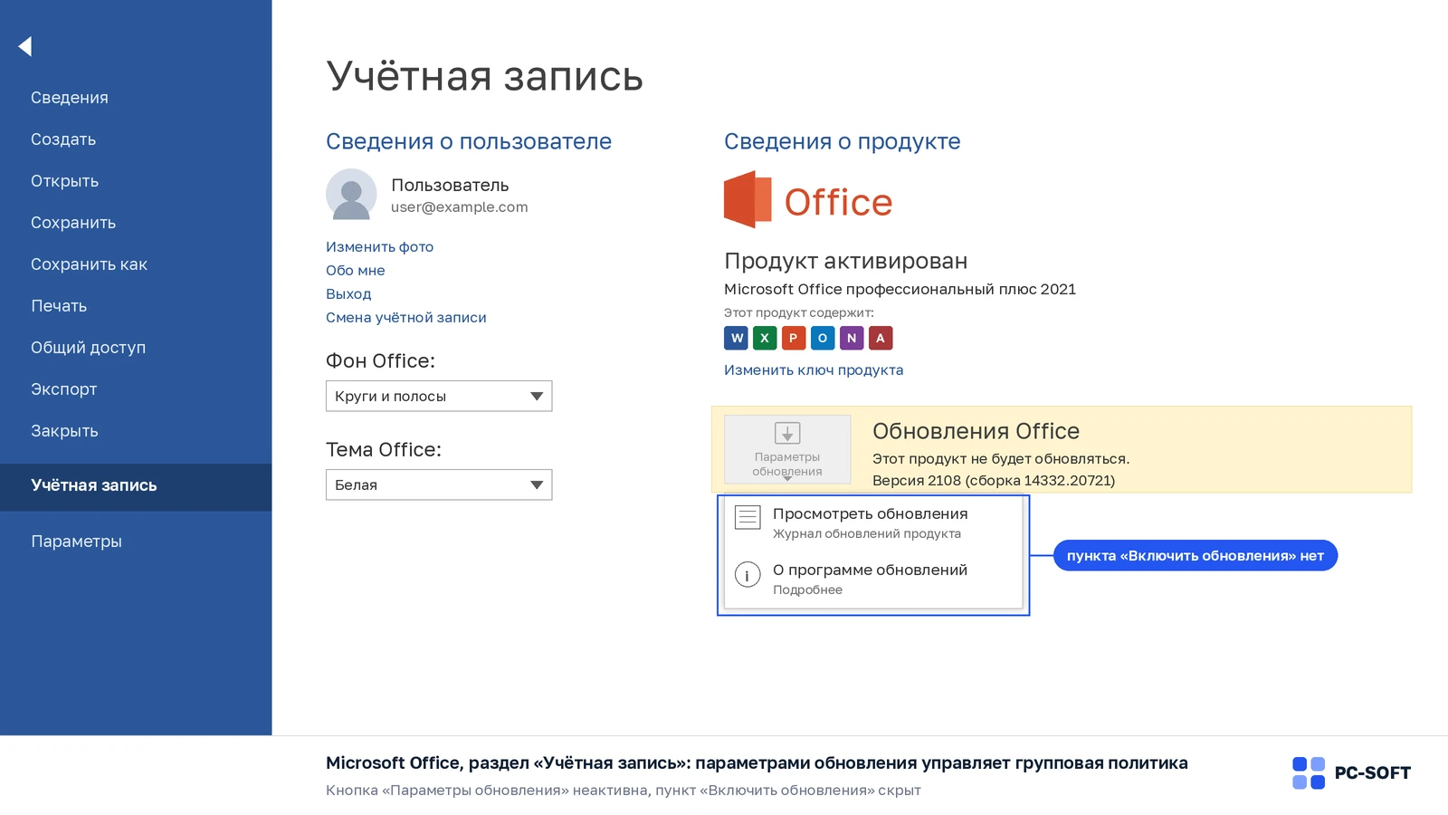Click Смена учётной записи link
Image resolution: width=1448 pixels, height=815 pixels.
(406, 317)
